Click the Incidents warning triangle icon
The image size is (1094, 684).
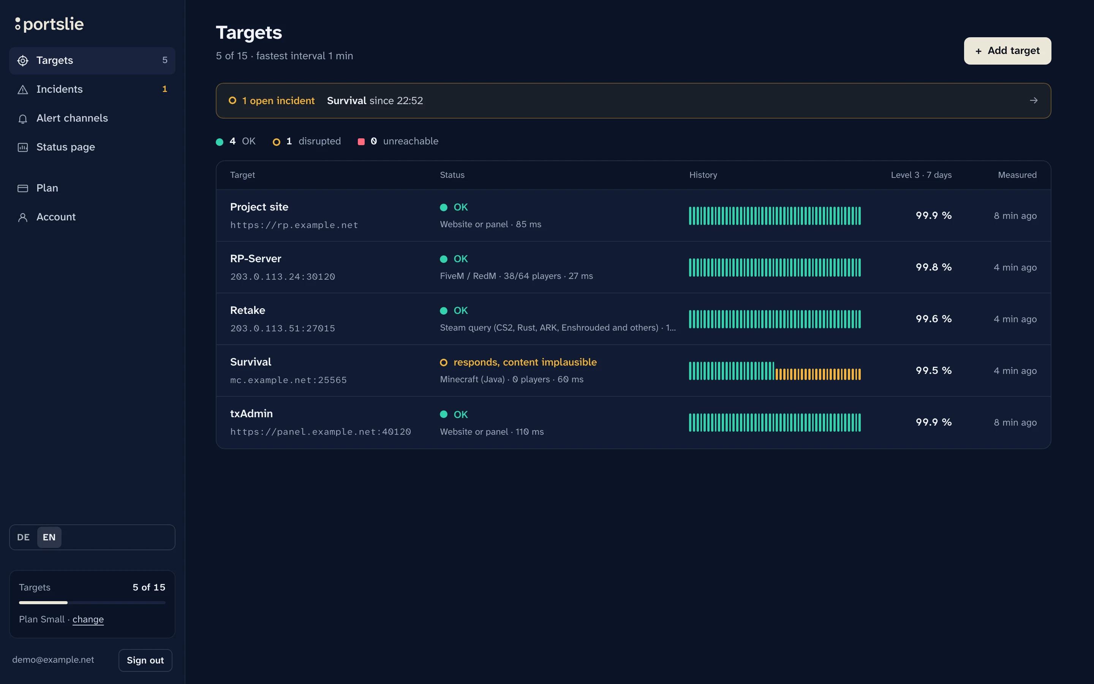(x=23, y=90)
